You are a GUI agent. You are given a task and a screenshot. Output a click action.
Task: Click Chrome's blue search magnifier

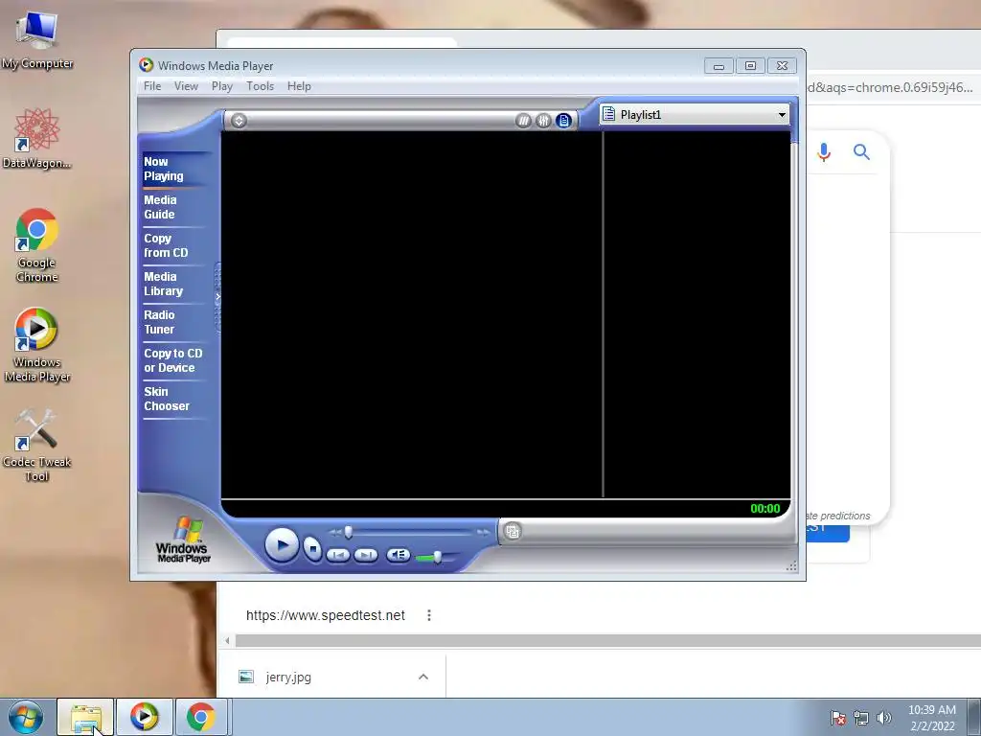tap(861, 151)
